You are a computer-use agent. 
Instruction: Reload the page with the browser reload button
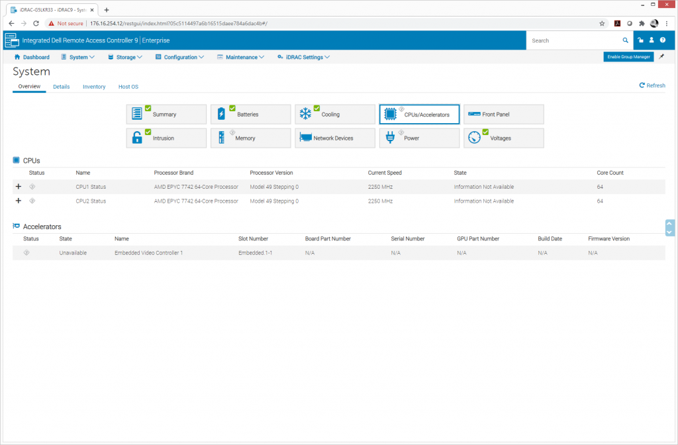tap(36, 23)
